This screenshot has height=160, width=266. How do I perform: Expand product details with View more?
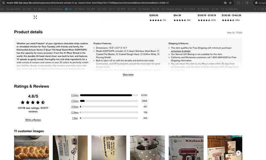[128, 75]
